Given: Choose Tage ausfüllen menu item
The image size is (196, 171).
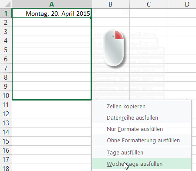Looking at the screenshot, I should 142,152.
